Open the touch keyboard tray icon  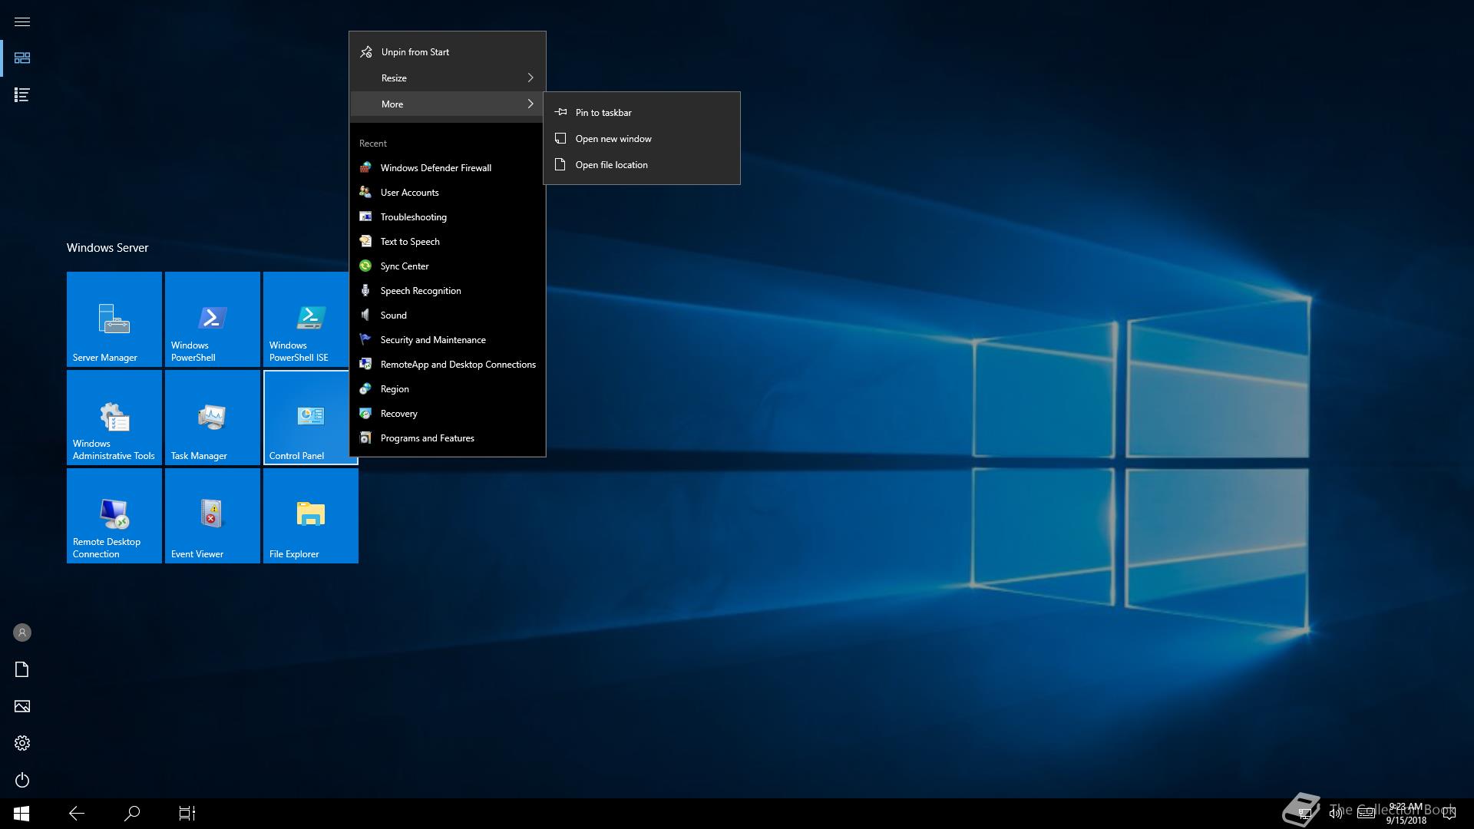click(x=1366, y=814)
